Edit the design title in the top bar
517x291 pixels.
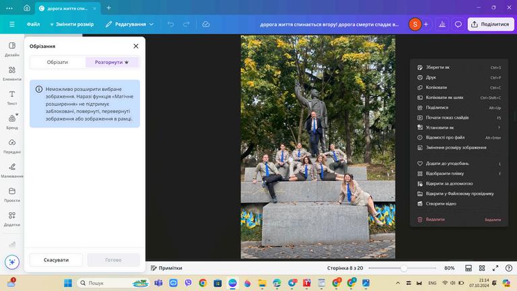pos(329,24)
